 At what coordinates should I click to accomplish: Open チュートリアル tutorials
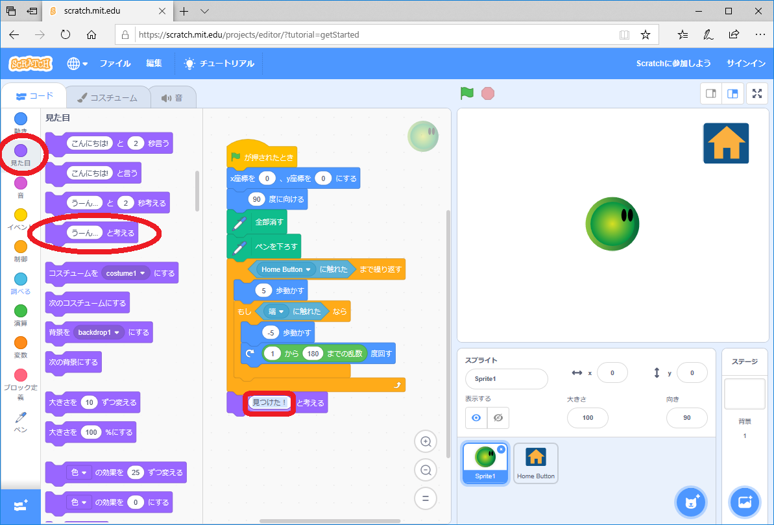[x=219, y=63]
